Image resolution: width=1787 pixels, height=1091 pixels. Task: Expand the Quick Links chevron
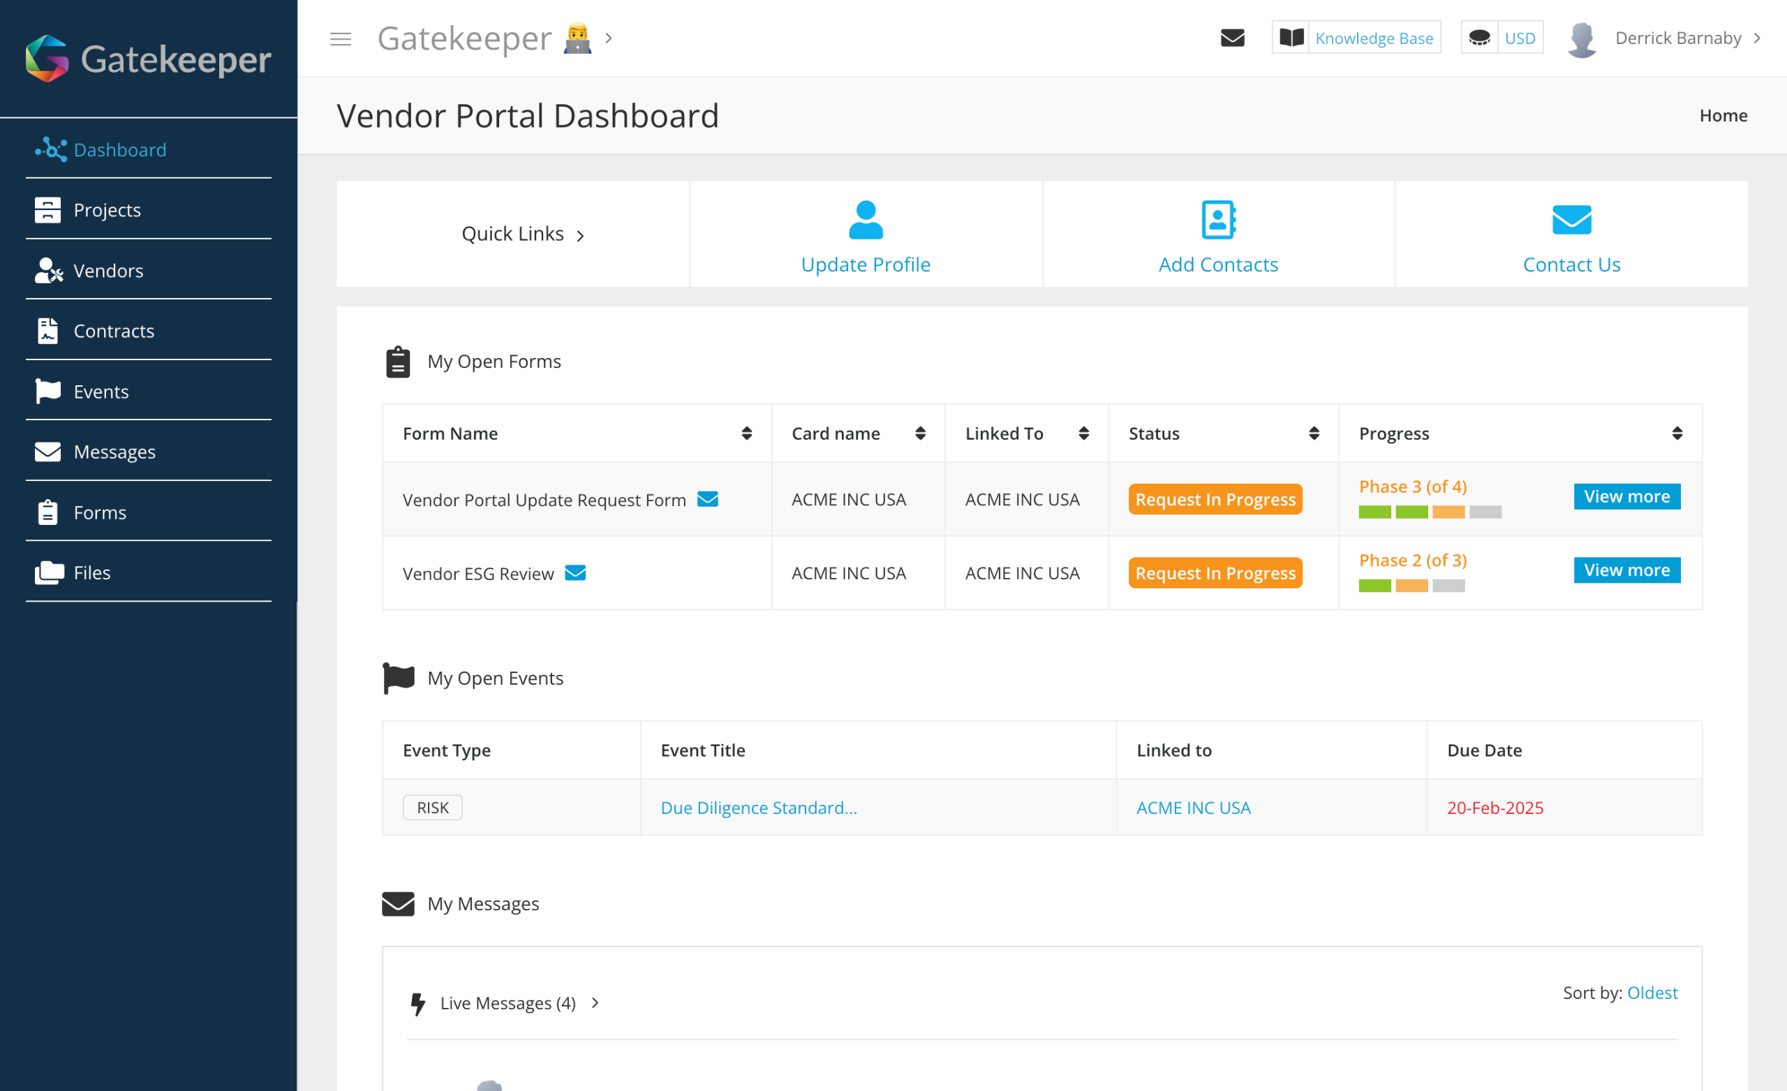[580, 235]
